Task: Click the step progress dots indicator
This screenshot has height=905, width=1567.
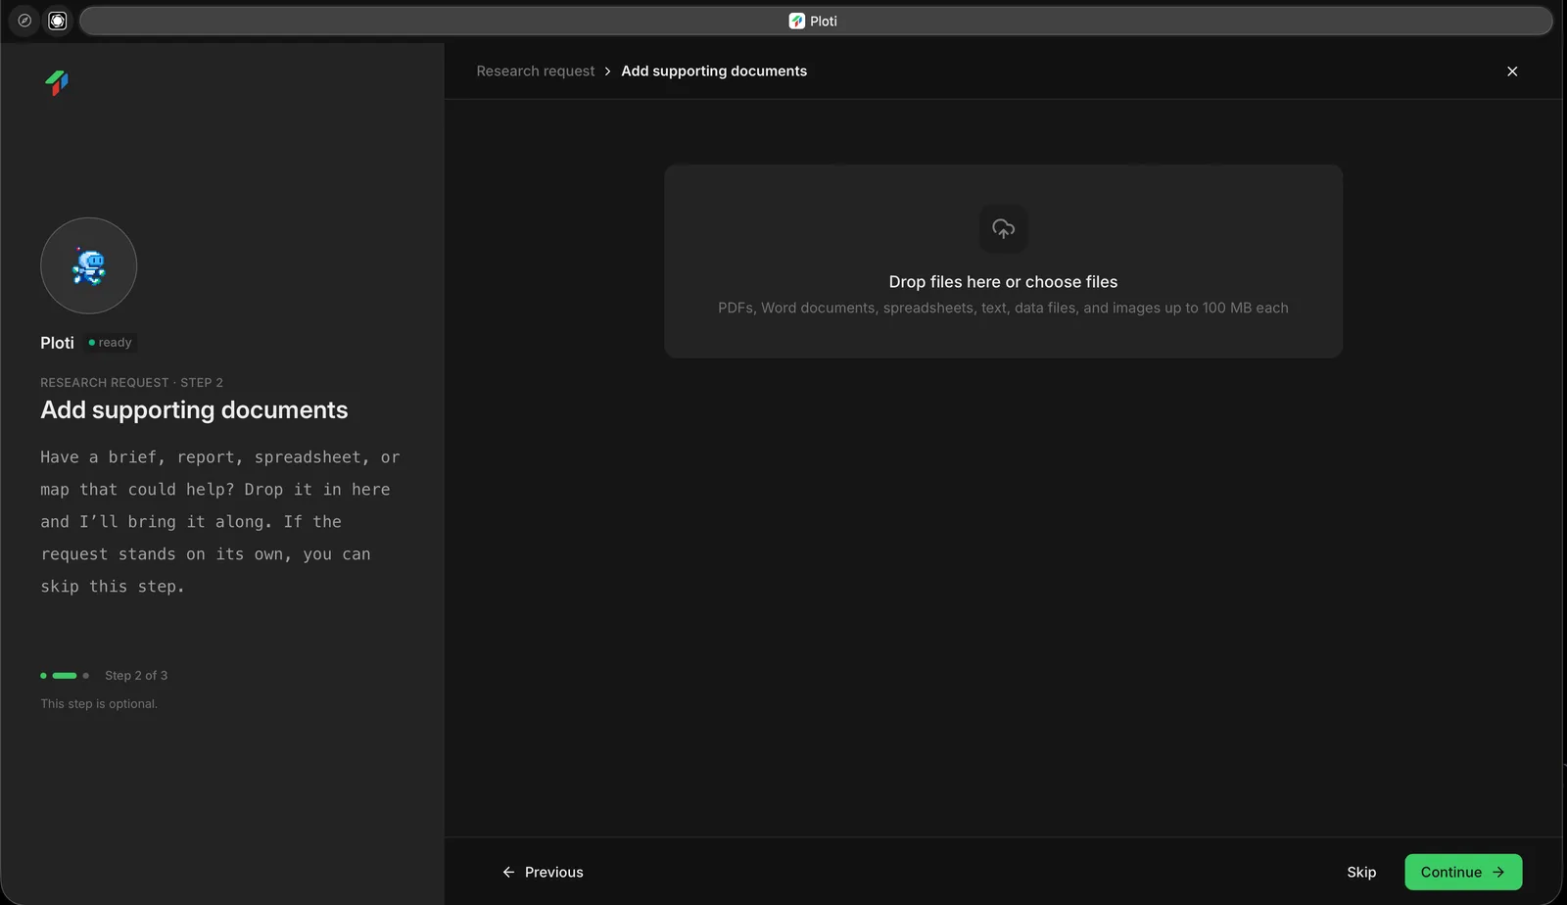Action: tap(65, 676)
